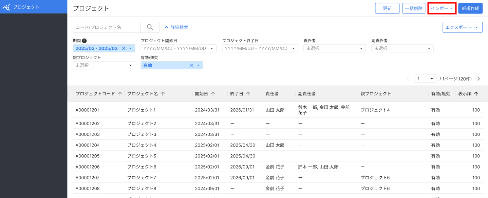
Task: Click project code A00001205
Action: pyautogui.click(x=88, y=156)
